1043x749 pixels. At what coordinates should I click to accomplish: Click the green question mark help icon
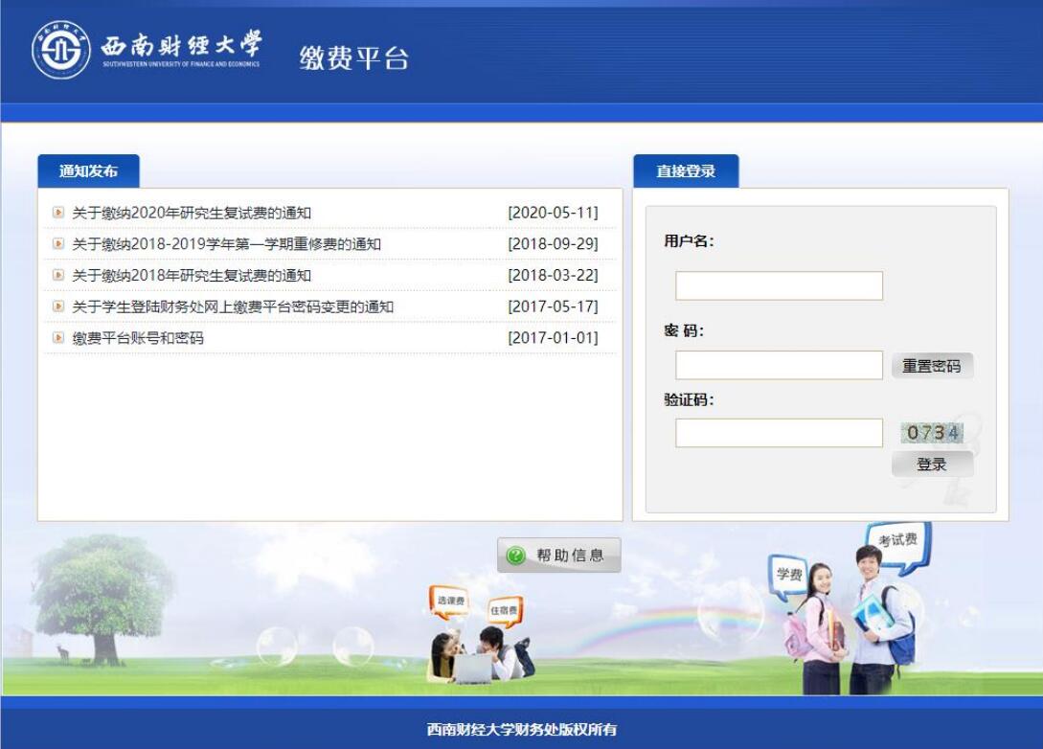coord(516,556)
